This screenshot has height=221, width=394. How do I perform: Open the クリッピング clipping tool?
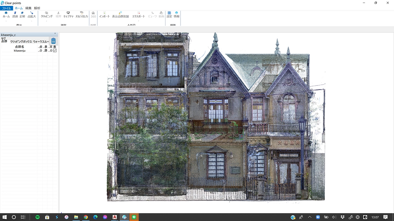tap(47, 14)
